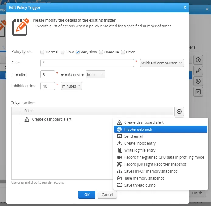Choose Save HPROF memory snapshot menu entry

pos(161,171)
